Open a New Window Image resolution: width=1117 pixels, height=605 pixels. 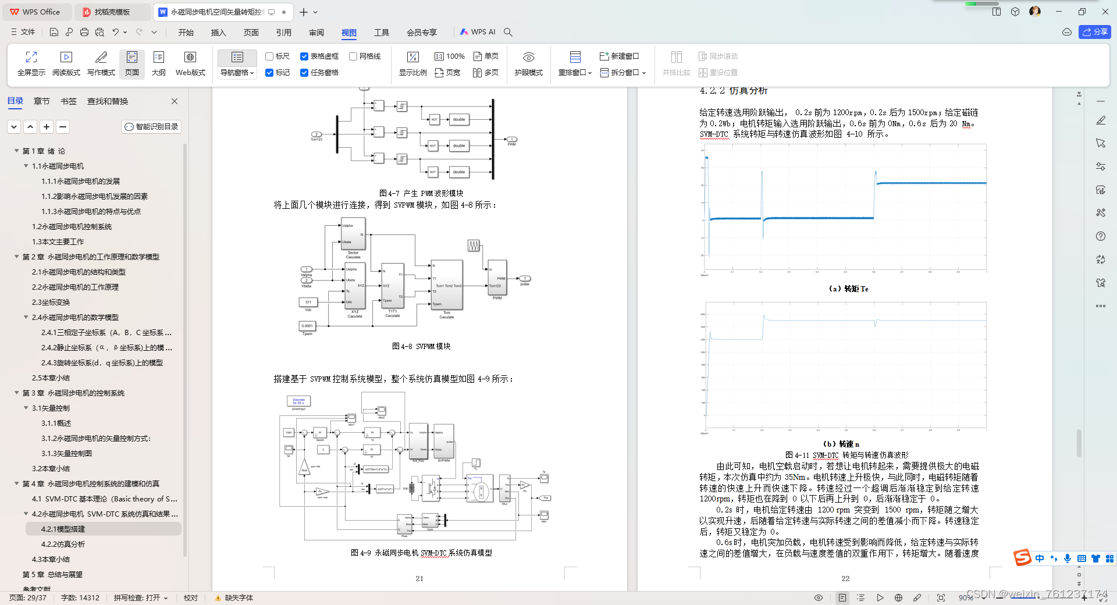pyautogui.click(x=620, y=56)
